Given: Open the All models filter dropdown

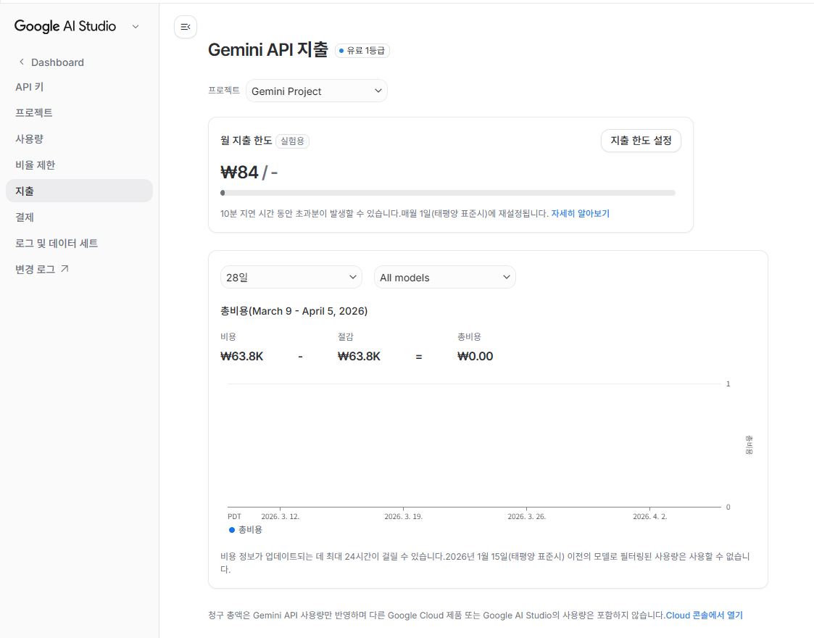Looking at the screenshot, I should click(x=444, y=277).
